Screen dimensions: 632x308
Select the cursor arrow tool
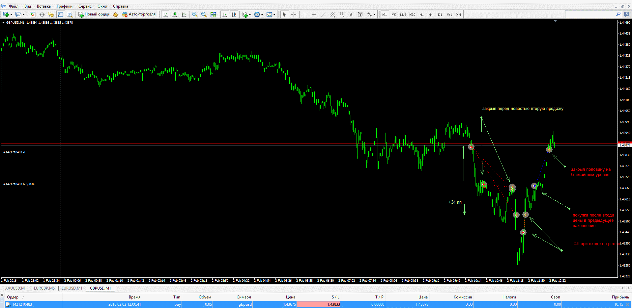point(284,14)
